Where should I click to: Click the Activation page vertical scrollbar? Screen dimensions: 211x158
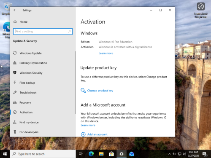click(x=174, y=64)
